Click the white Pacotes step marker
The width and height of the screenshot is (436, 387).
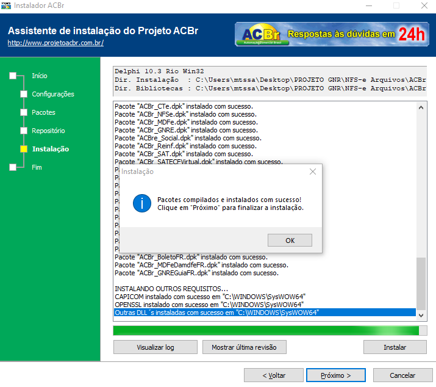click(24, 112)
